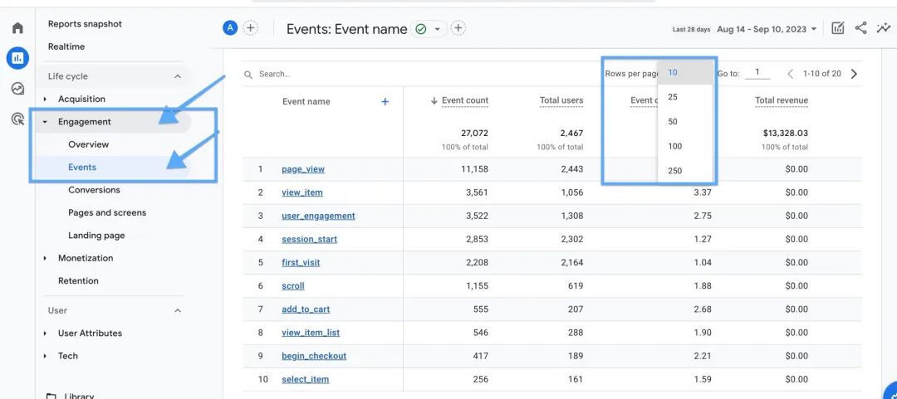Go to next page of results
897x399 pixels.
click(854, 74)
